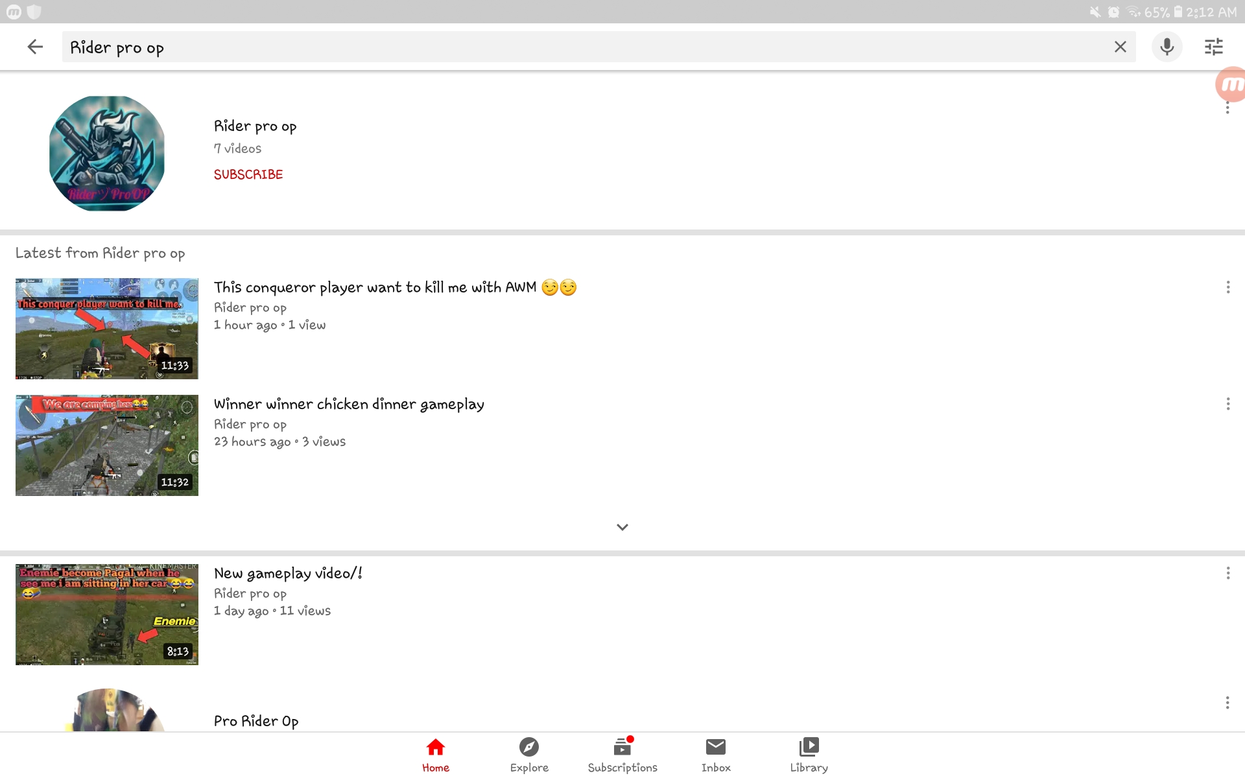Screen dimensions: 1245x778
Task: Open the Inbox tab
Action: point(716,755)
